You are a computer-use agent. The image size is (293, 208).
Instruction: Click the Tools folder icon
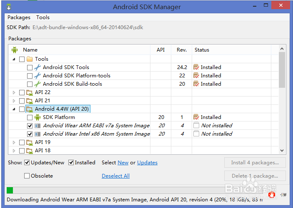pos(30,59)
